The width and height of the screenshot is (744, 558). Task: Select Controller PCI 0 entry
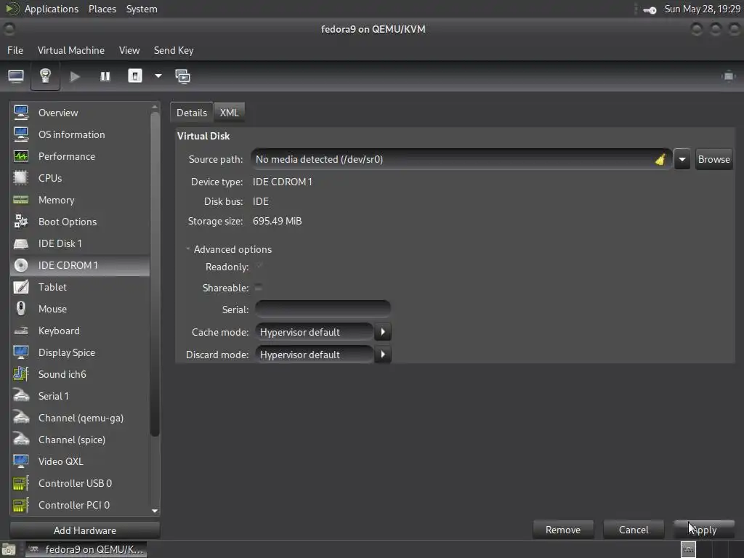click(x=80, y=505)
